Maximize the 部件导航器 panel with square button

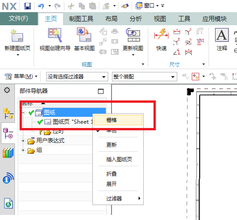[101, 91]
